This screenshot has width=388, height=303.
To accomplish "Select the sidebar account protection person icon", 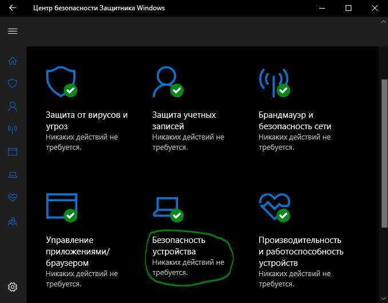I will coord(13,106).
